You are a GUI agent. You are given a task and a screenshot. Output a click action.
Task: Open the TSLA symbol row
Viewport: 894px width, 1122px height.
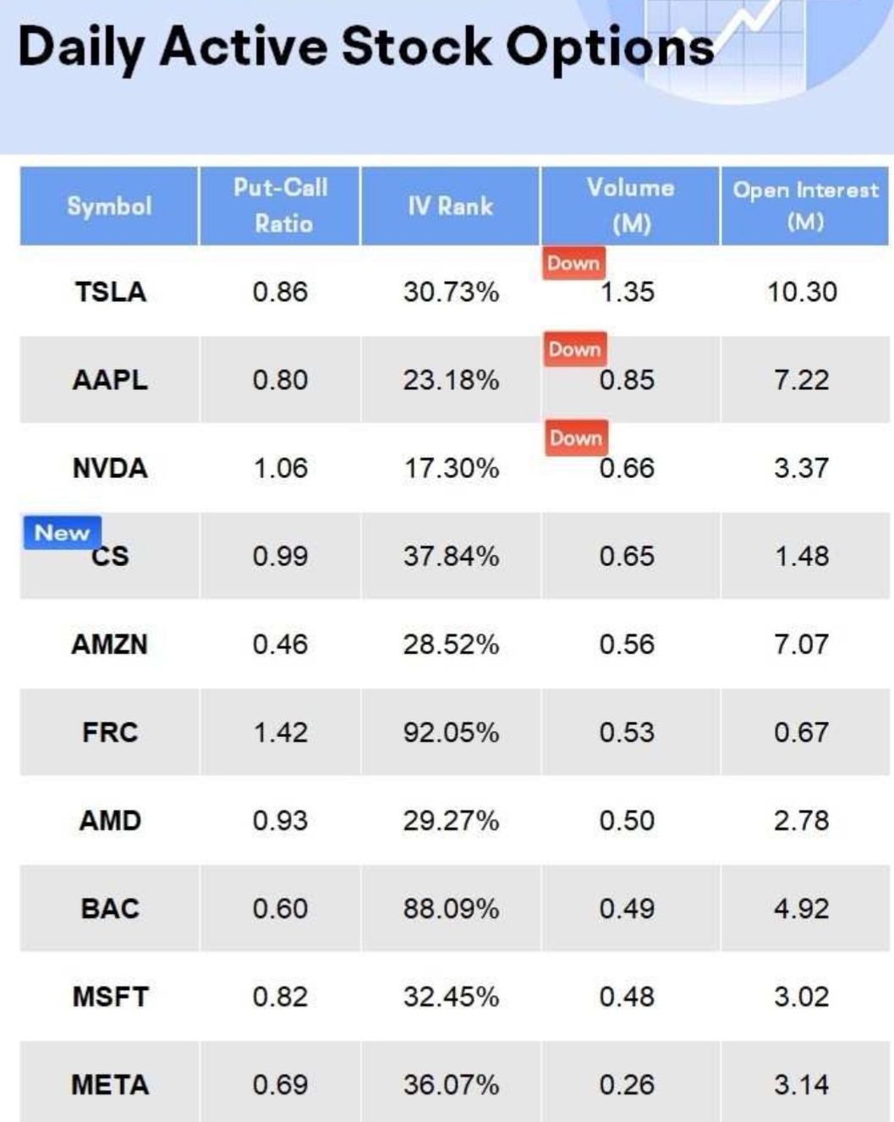[x=110, y=292]
